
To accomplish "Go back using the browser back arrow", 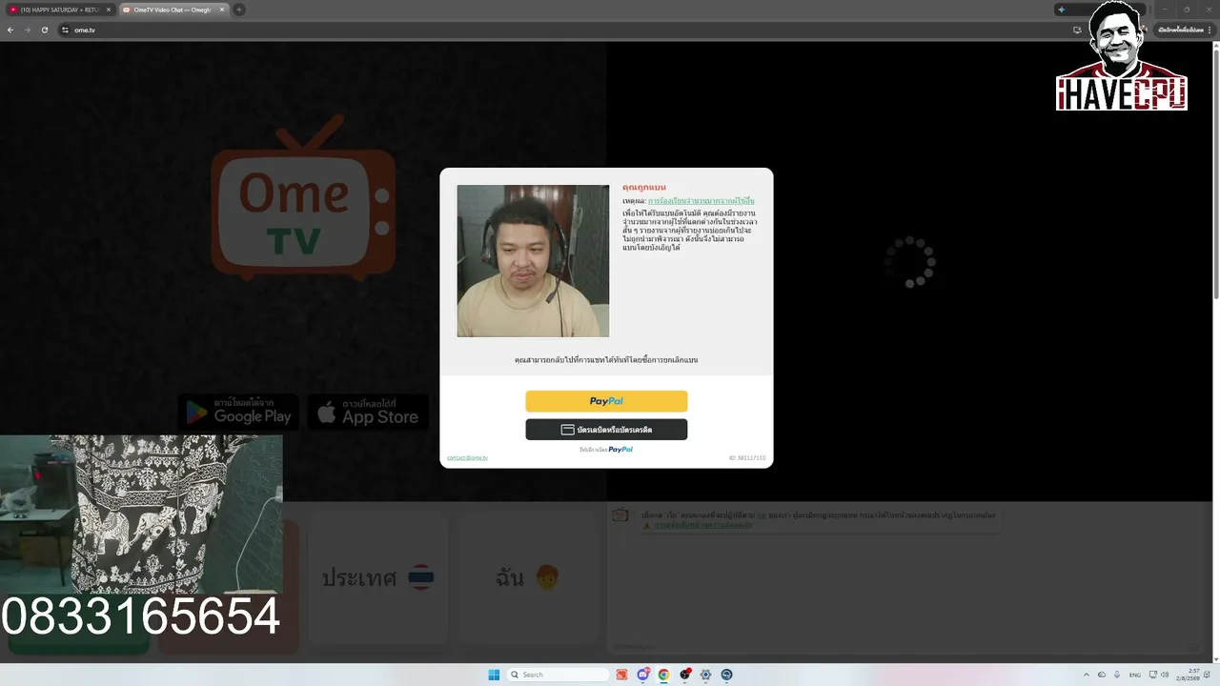I will pyautogui.click(x=10, y=30).
